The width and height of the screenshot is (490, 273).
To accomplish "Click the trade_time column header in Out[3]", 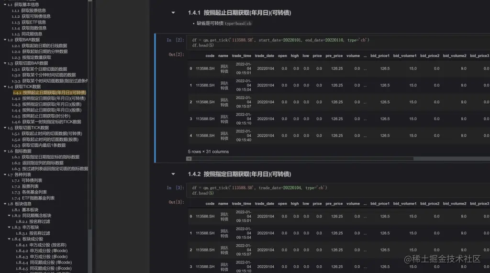I will [241, 203].
